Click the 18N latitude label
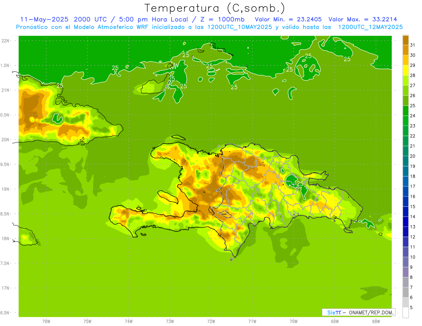This screenshot has width=422, height=326. tap(6, 239)
